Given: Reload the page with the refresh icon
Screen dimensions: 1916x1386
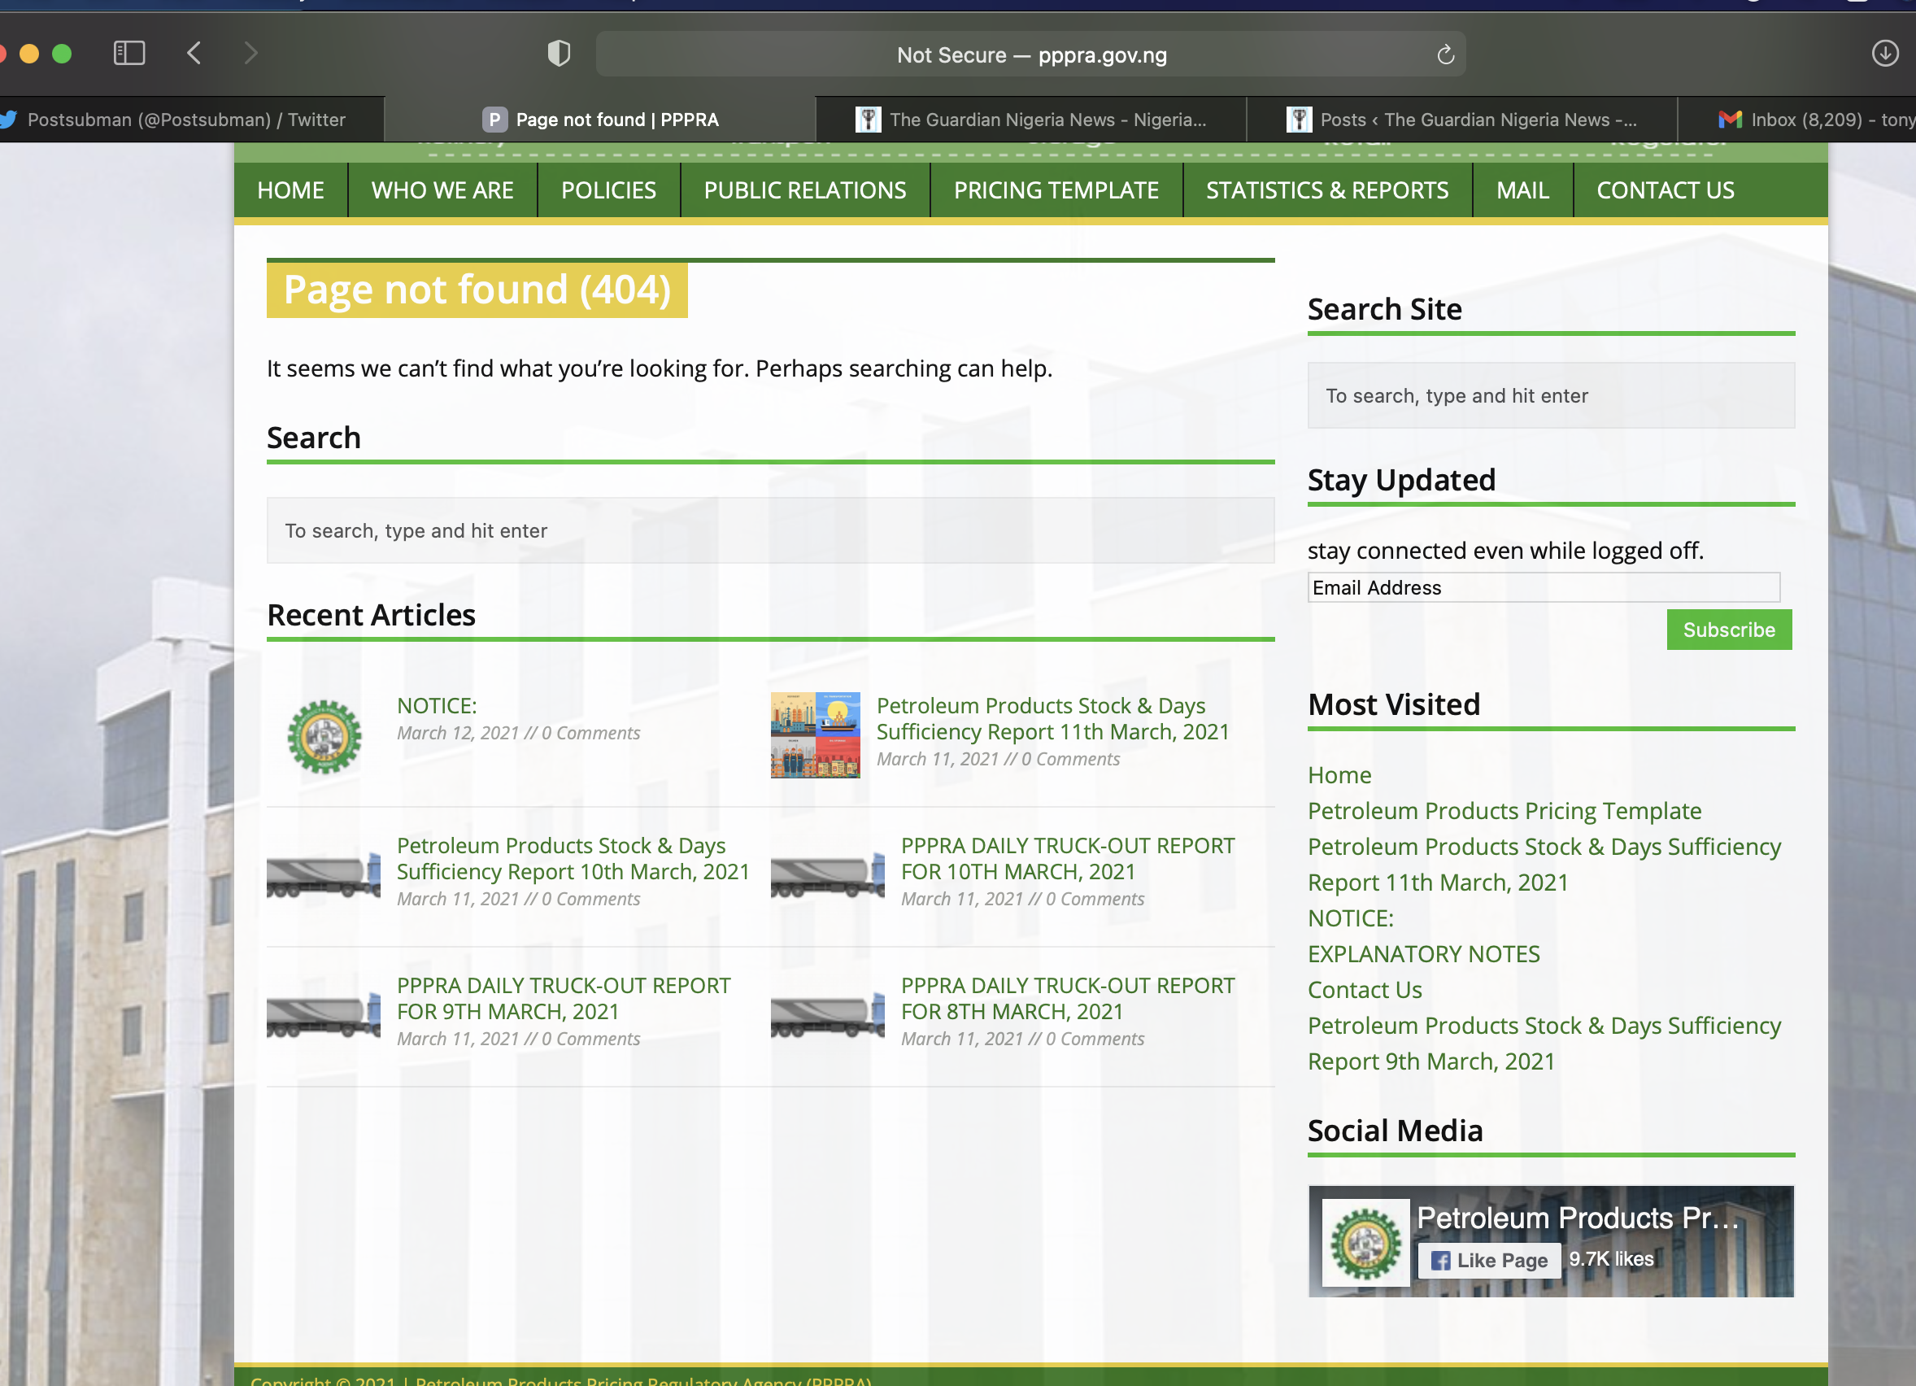Looking at the screenshot, I should pos(1445,55).
